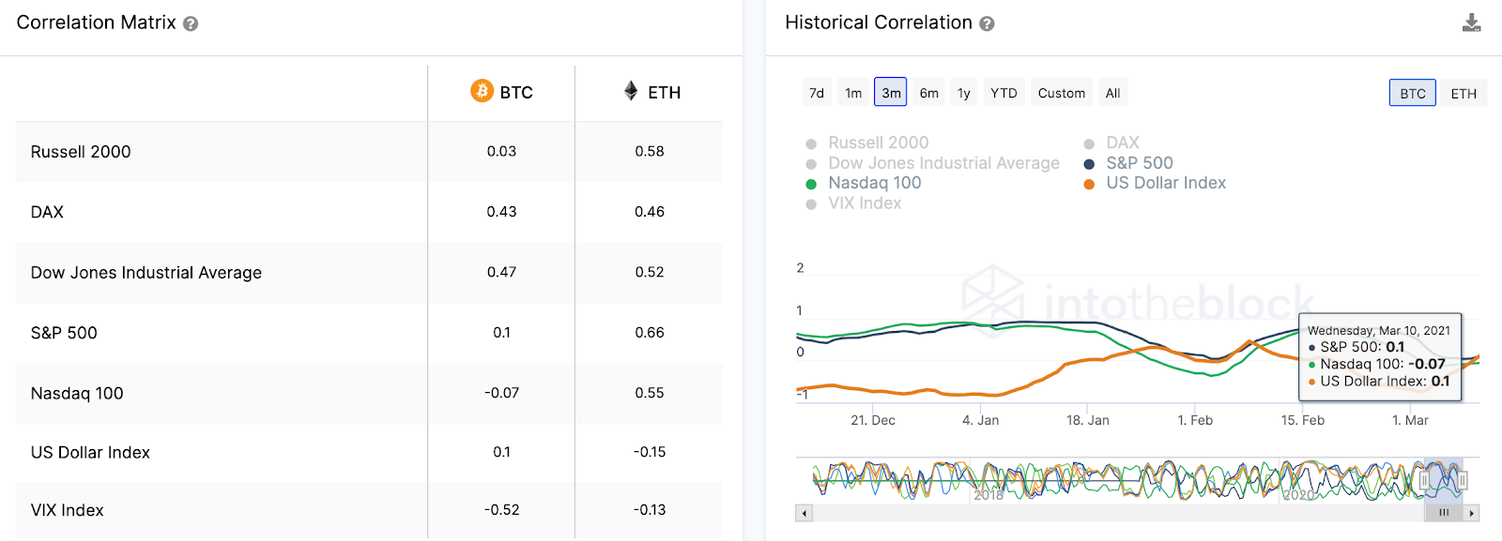This screenshot has height=541, width=1502.
Task: Select the YTD time range
Action: point(1004,93)
